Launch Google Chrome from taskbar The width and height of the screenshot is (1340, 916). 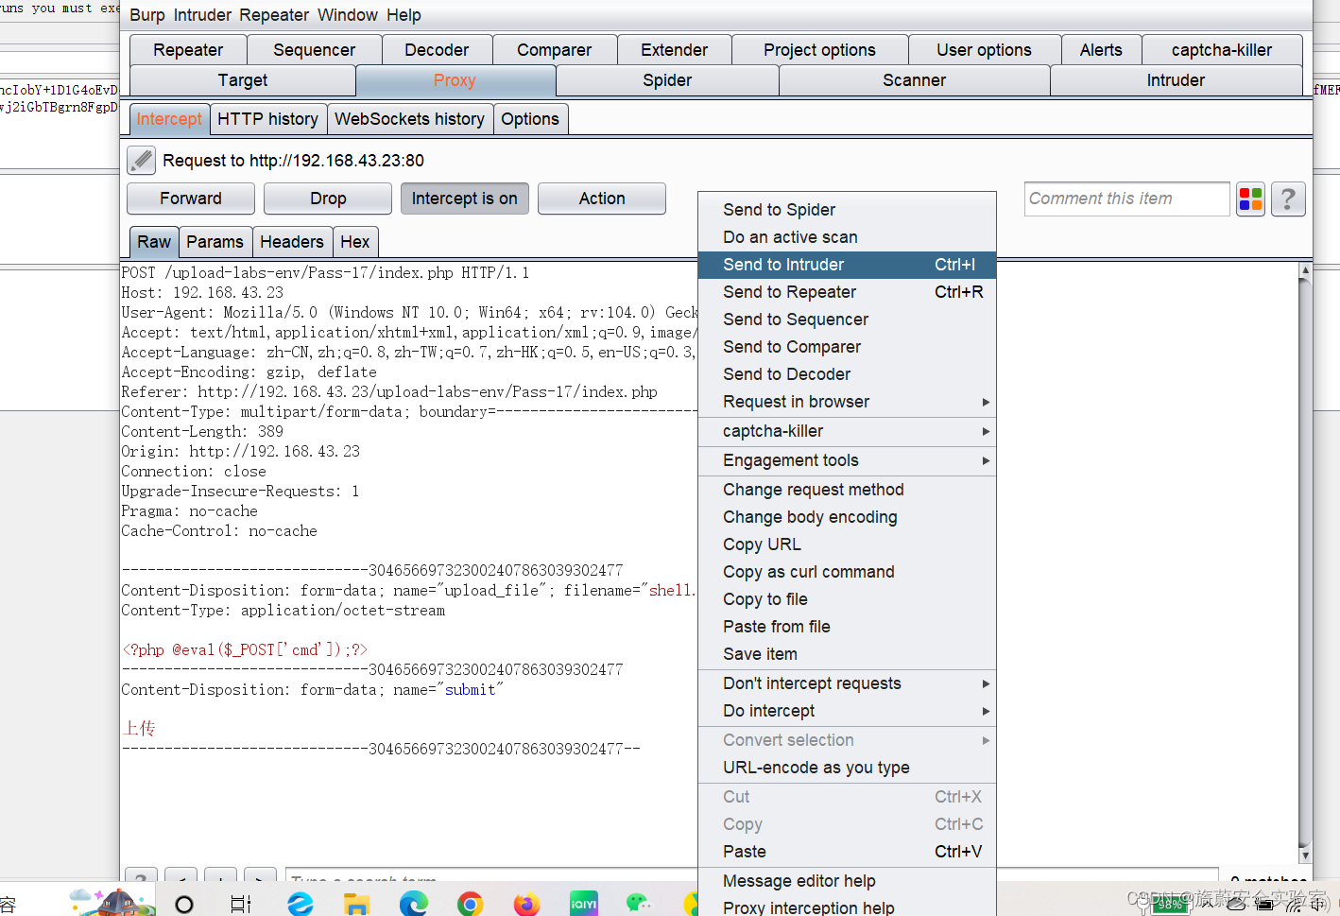[470, 904]
